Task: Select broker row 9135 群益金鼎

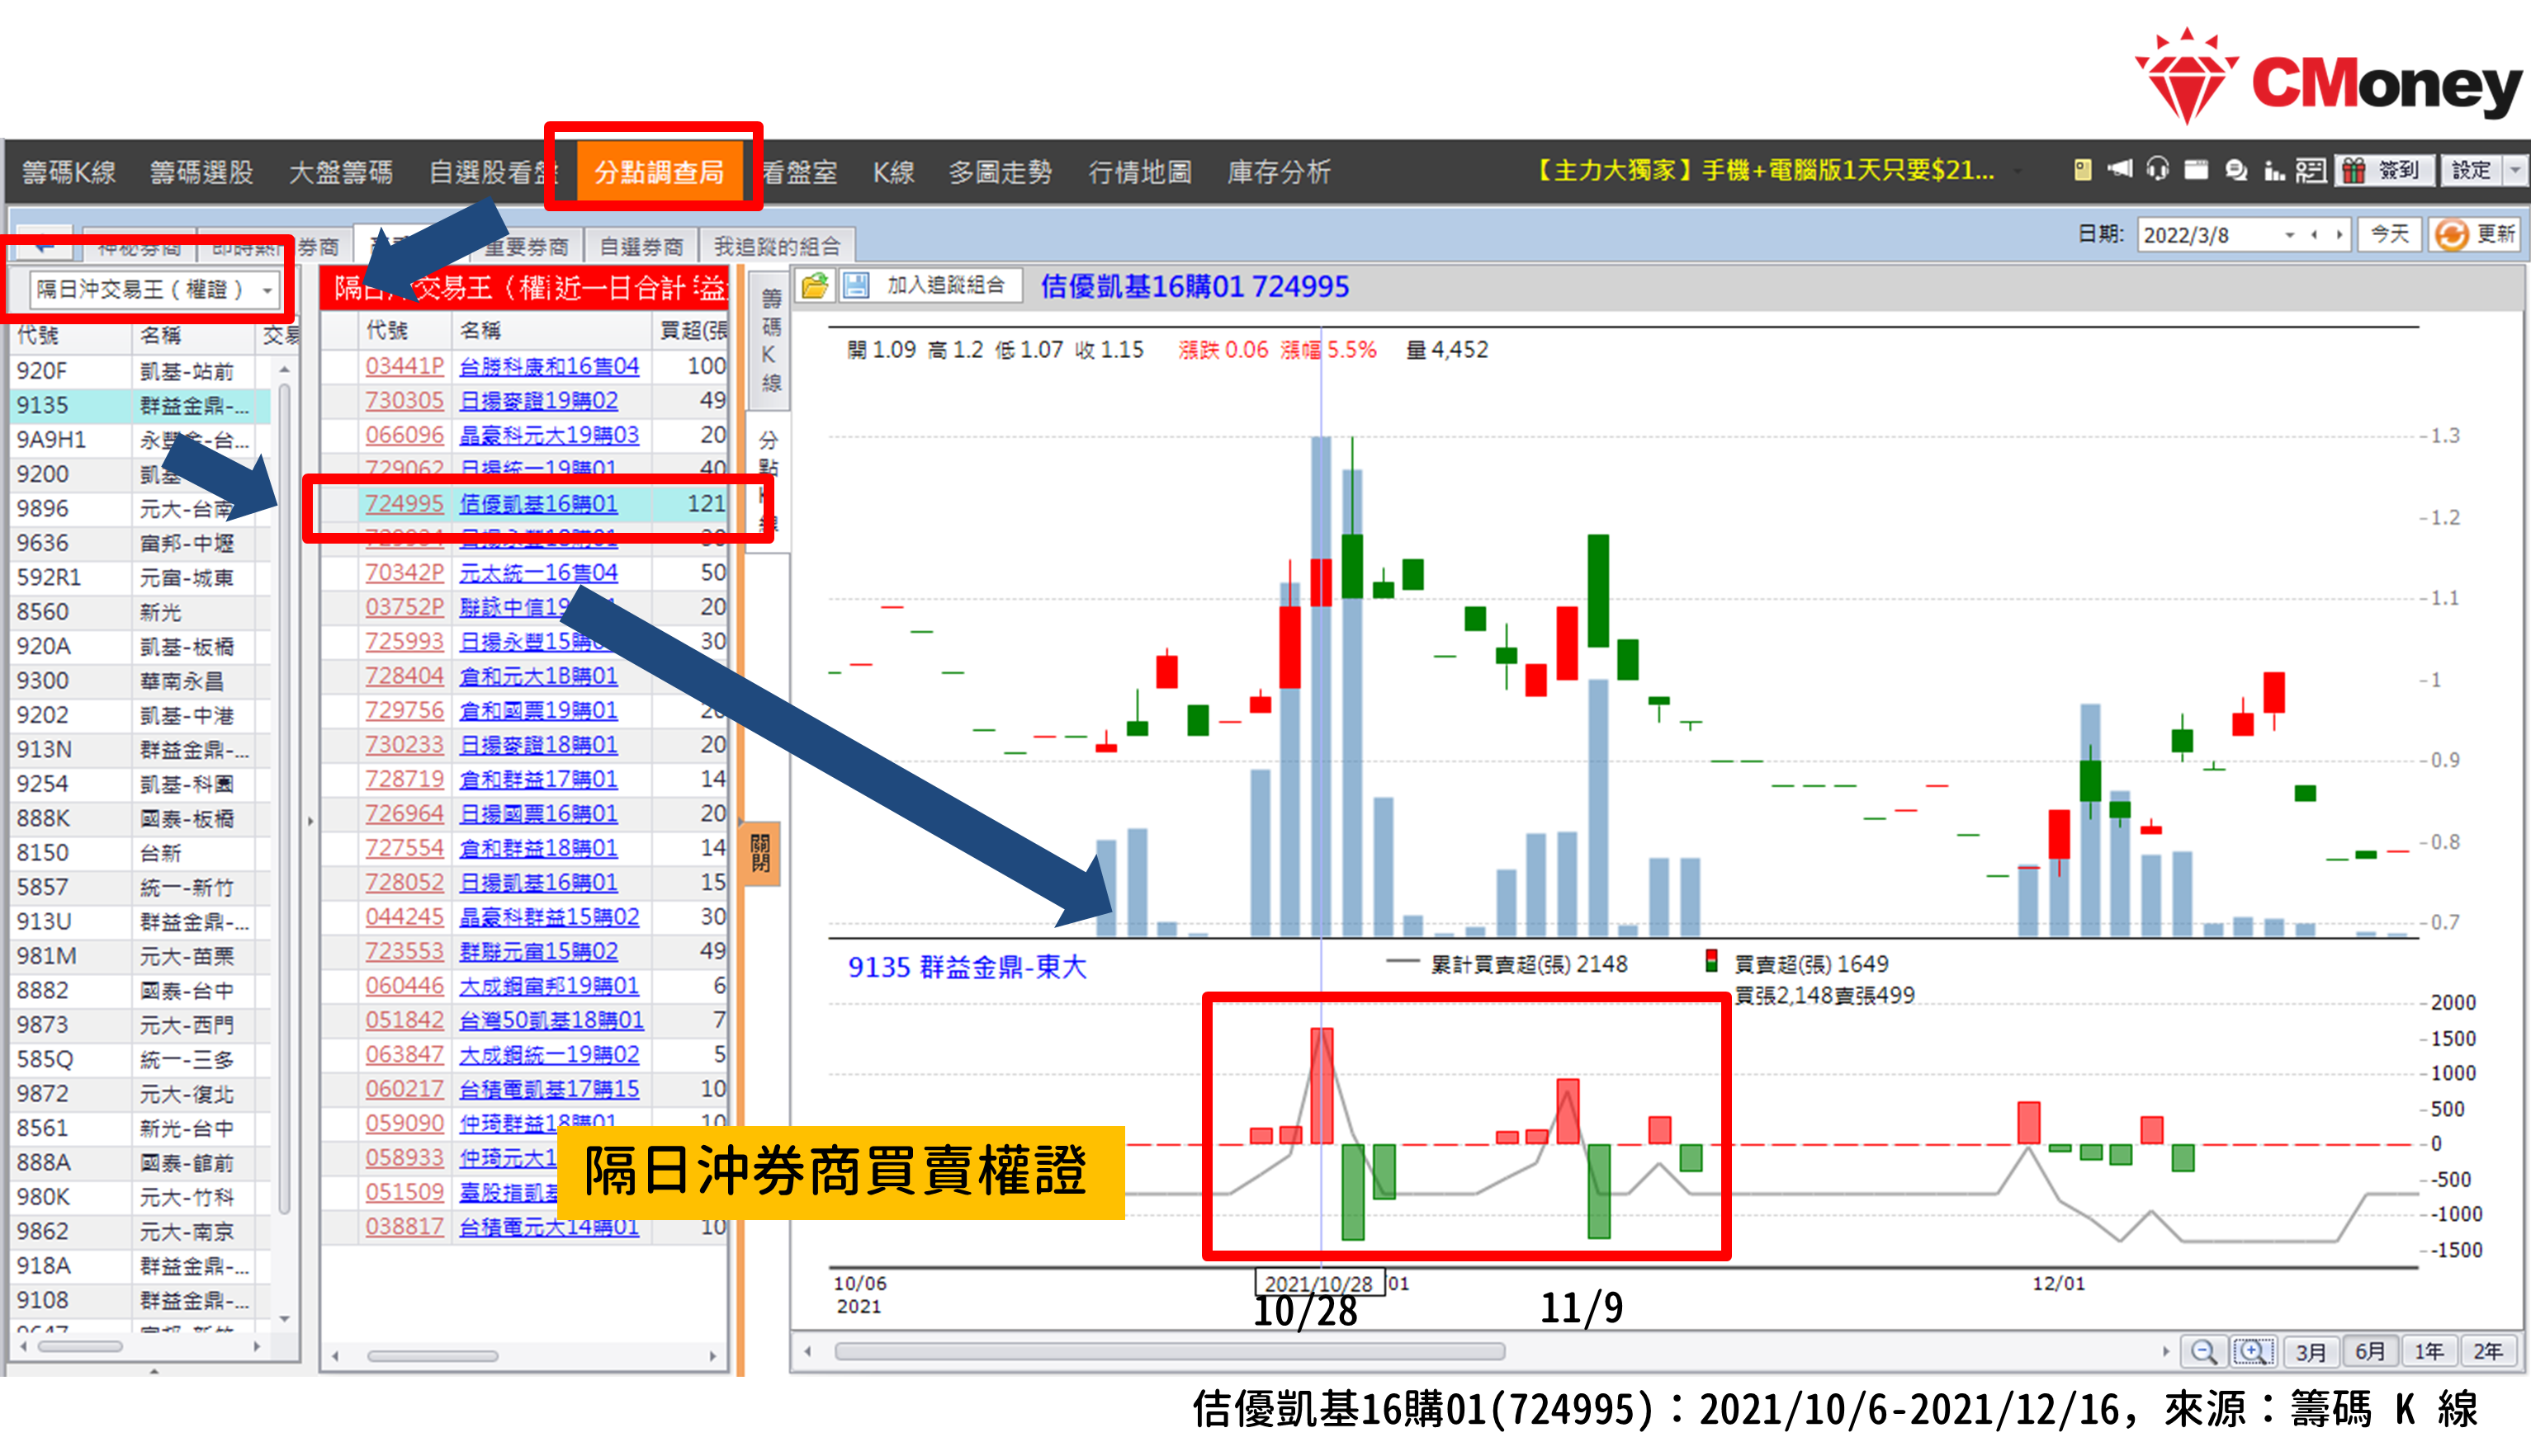Action: pyautogui.click(x=140, y=405)
